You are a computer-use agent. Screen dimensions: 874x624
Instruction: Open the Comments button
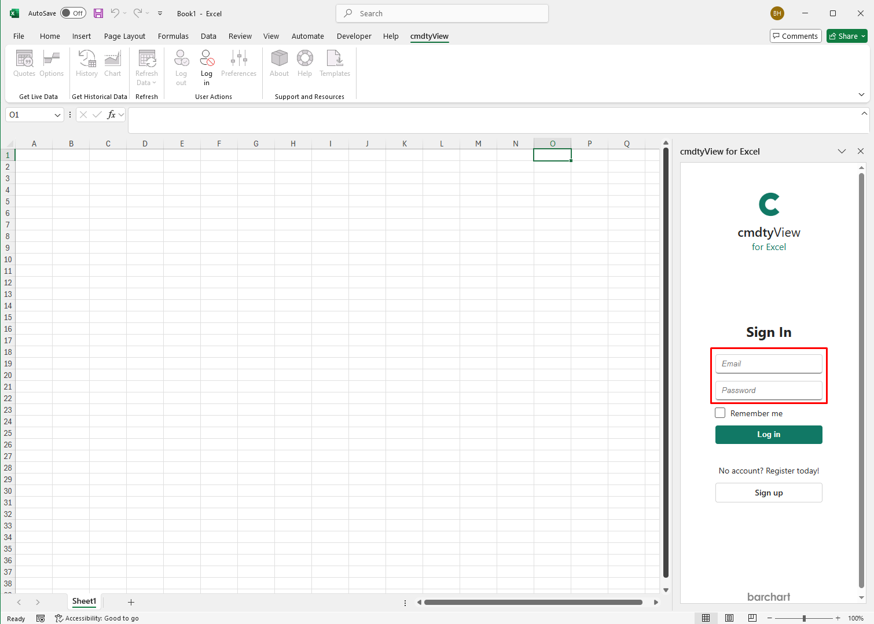click(x=796, y=36)
